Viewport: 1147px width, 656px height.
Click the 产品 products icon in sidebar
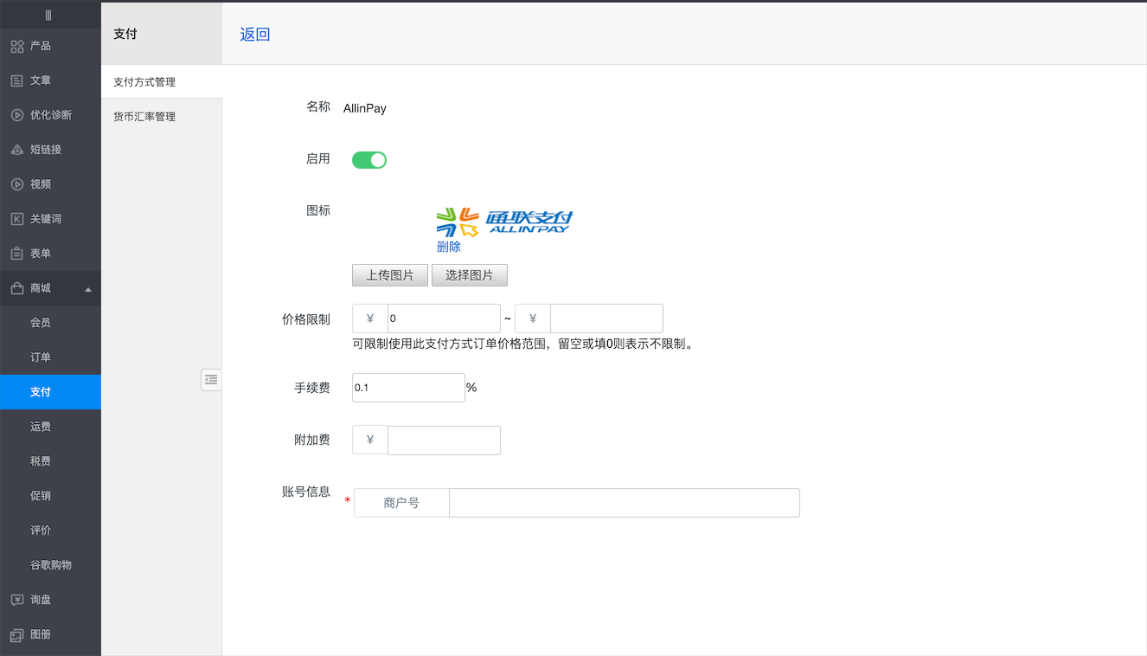(x=17, y=46)
